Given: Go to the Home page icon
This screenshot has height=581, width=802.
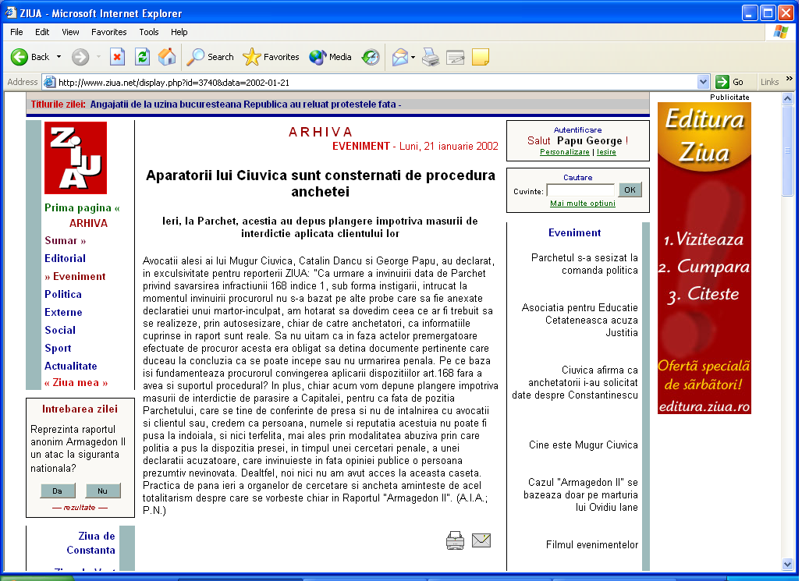Looking at the screenshot, I should (167, 57).
